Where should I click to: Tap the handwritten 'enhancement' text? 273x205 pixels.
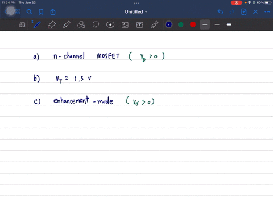pyautogui.click(x=71, y=100)
